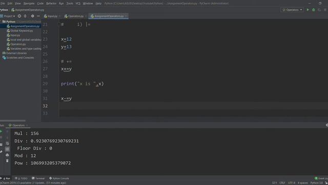Change indent setting 4 spaces in status bar
This screenshot has height=185, width=328.
pyautogui.click(x=303, y=183)
